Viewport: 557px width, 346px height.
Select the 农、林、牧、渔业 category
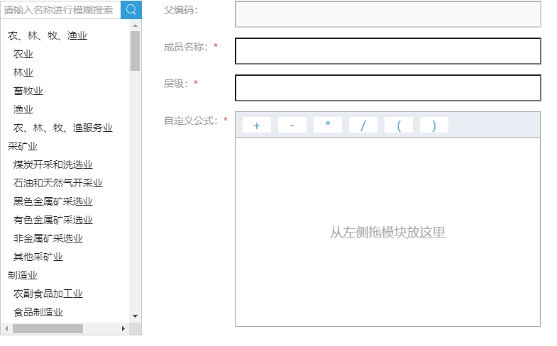pyautogui.click(x=48, y=35)
